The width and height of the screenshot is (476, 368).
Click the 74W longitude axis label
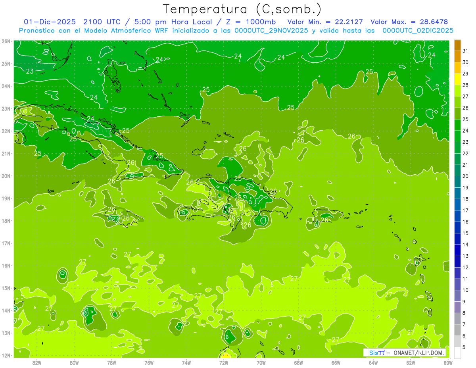tap(186, 362)
